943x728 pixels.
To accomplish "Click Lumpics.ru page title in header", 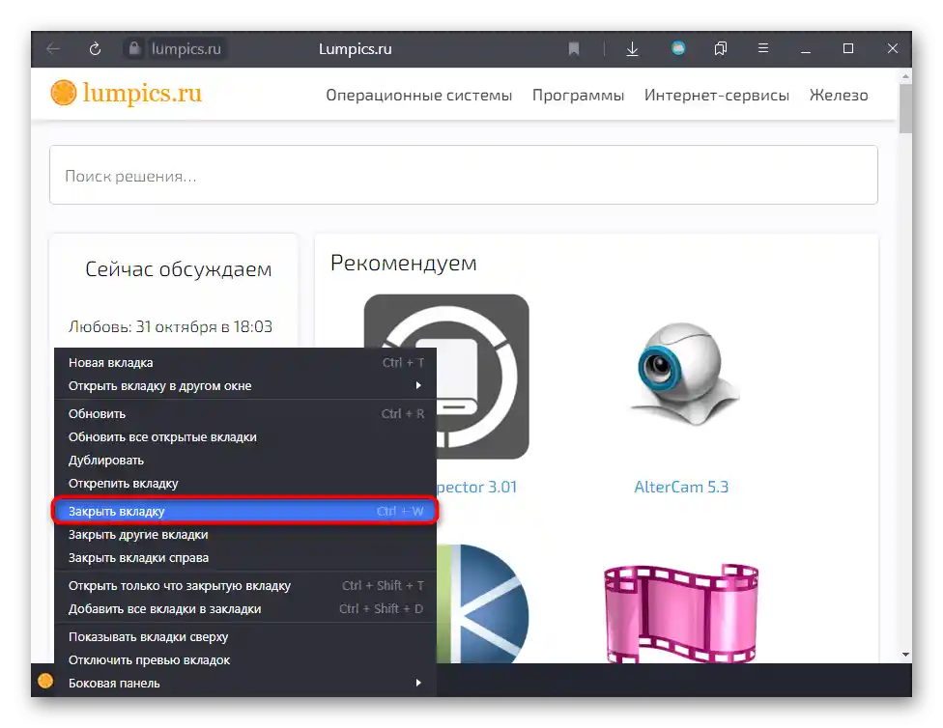I will (355, 48).
